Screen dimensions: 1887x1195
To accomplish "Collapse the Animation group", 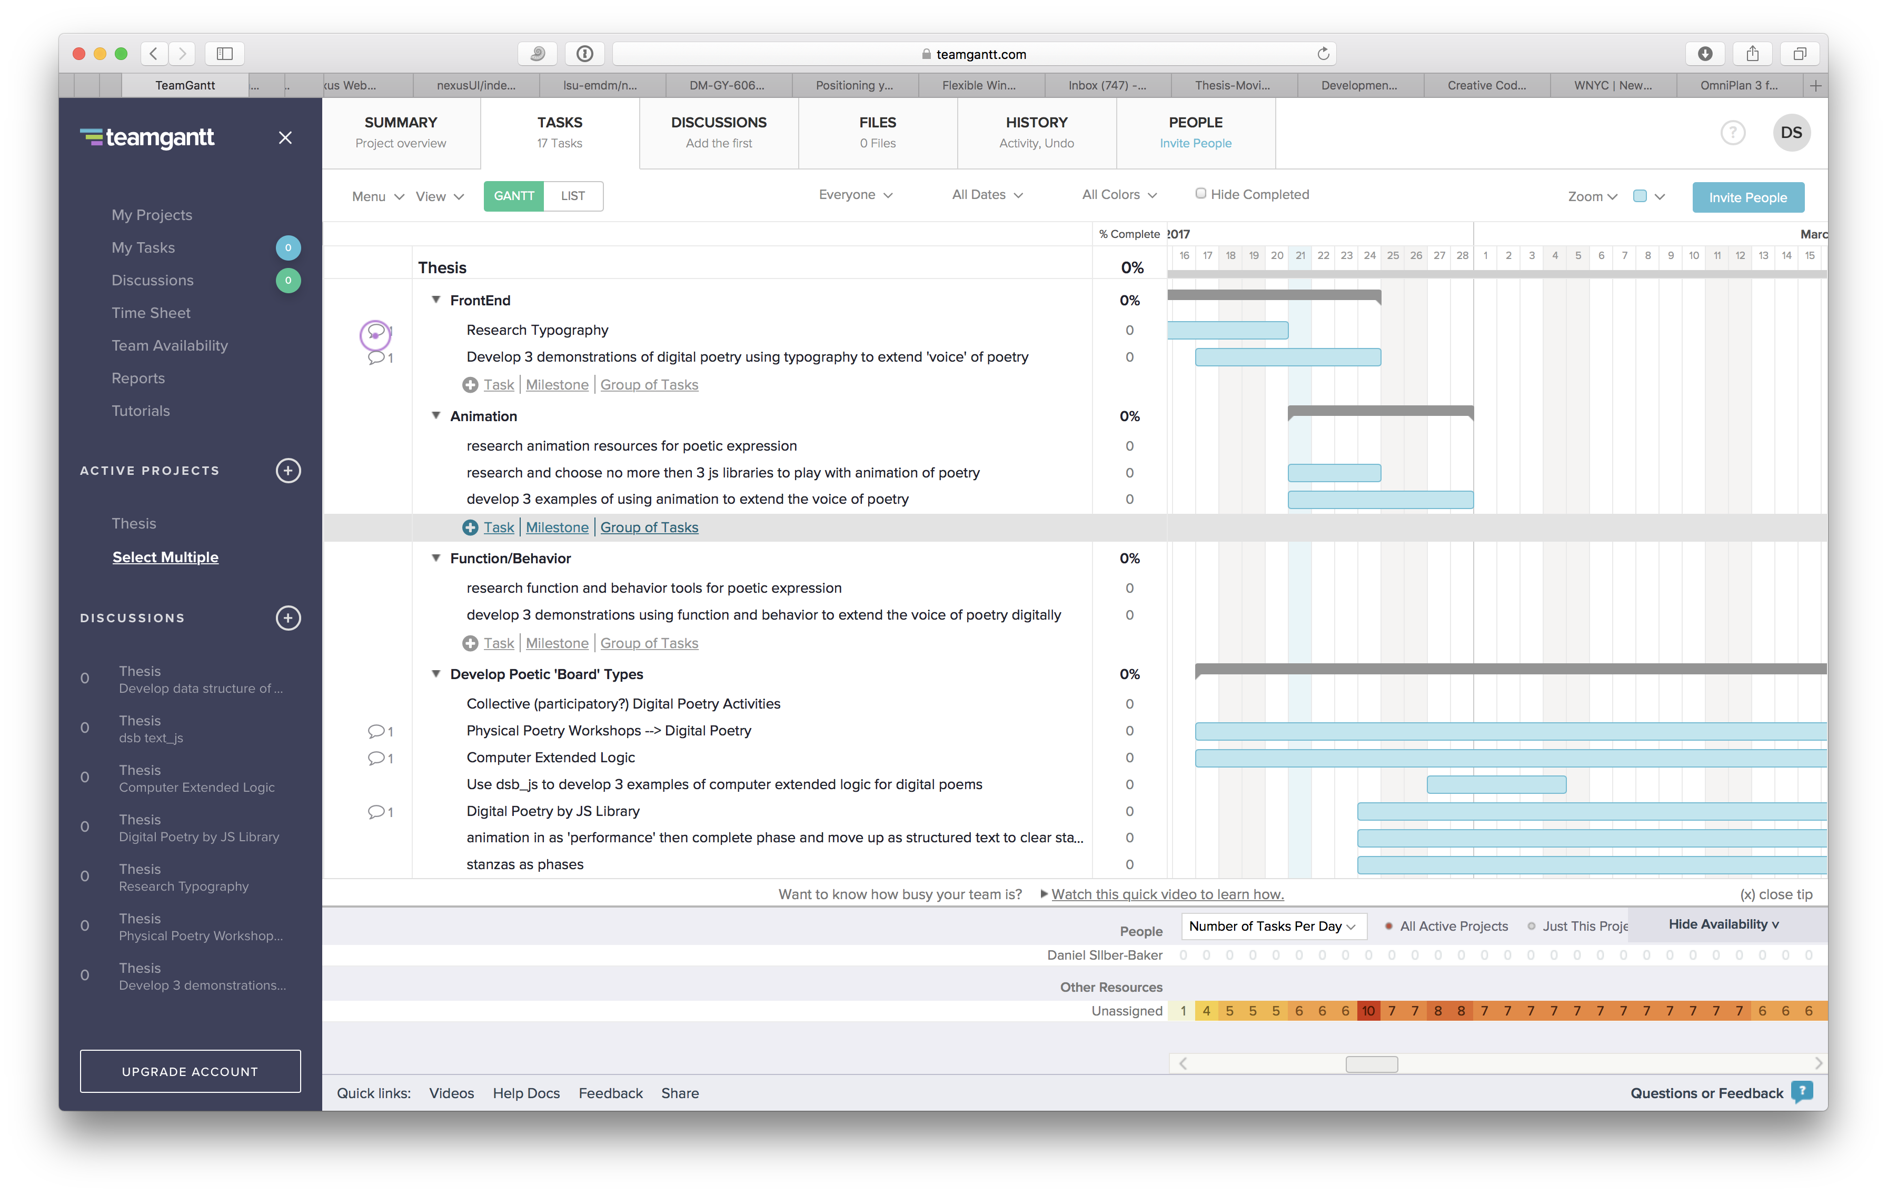I will tap(436, 415).
